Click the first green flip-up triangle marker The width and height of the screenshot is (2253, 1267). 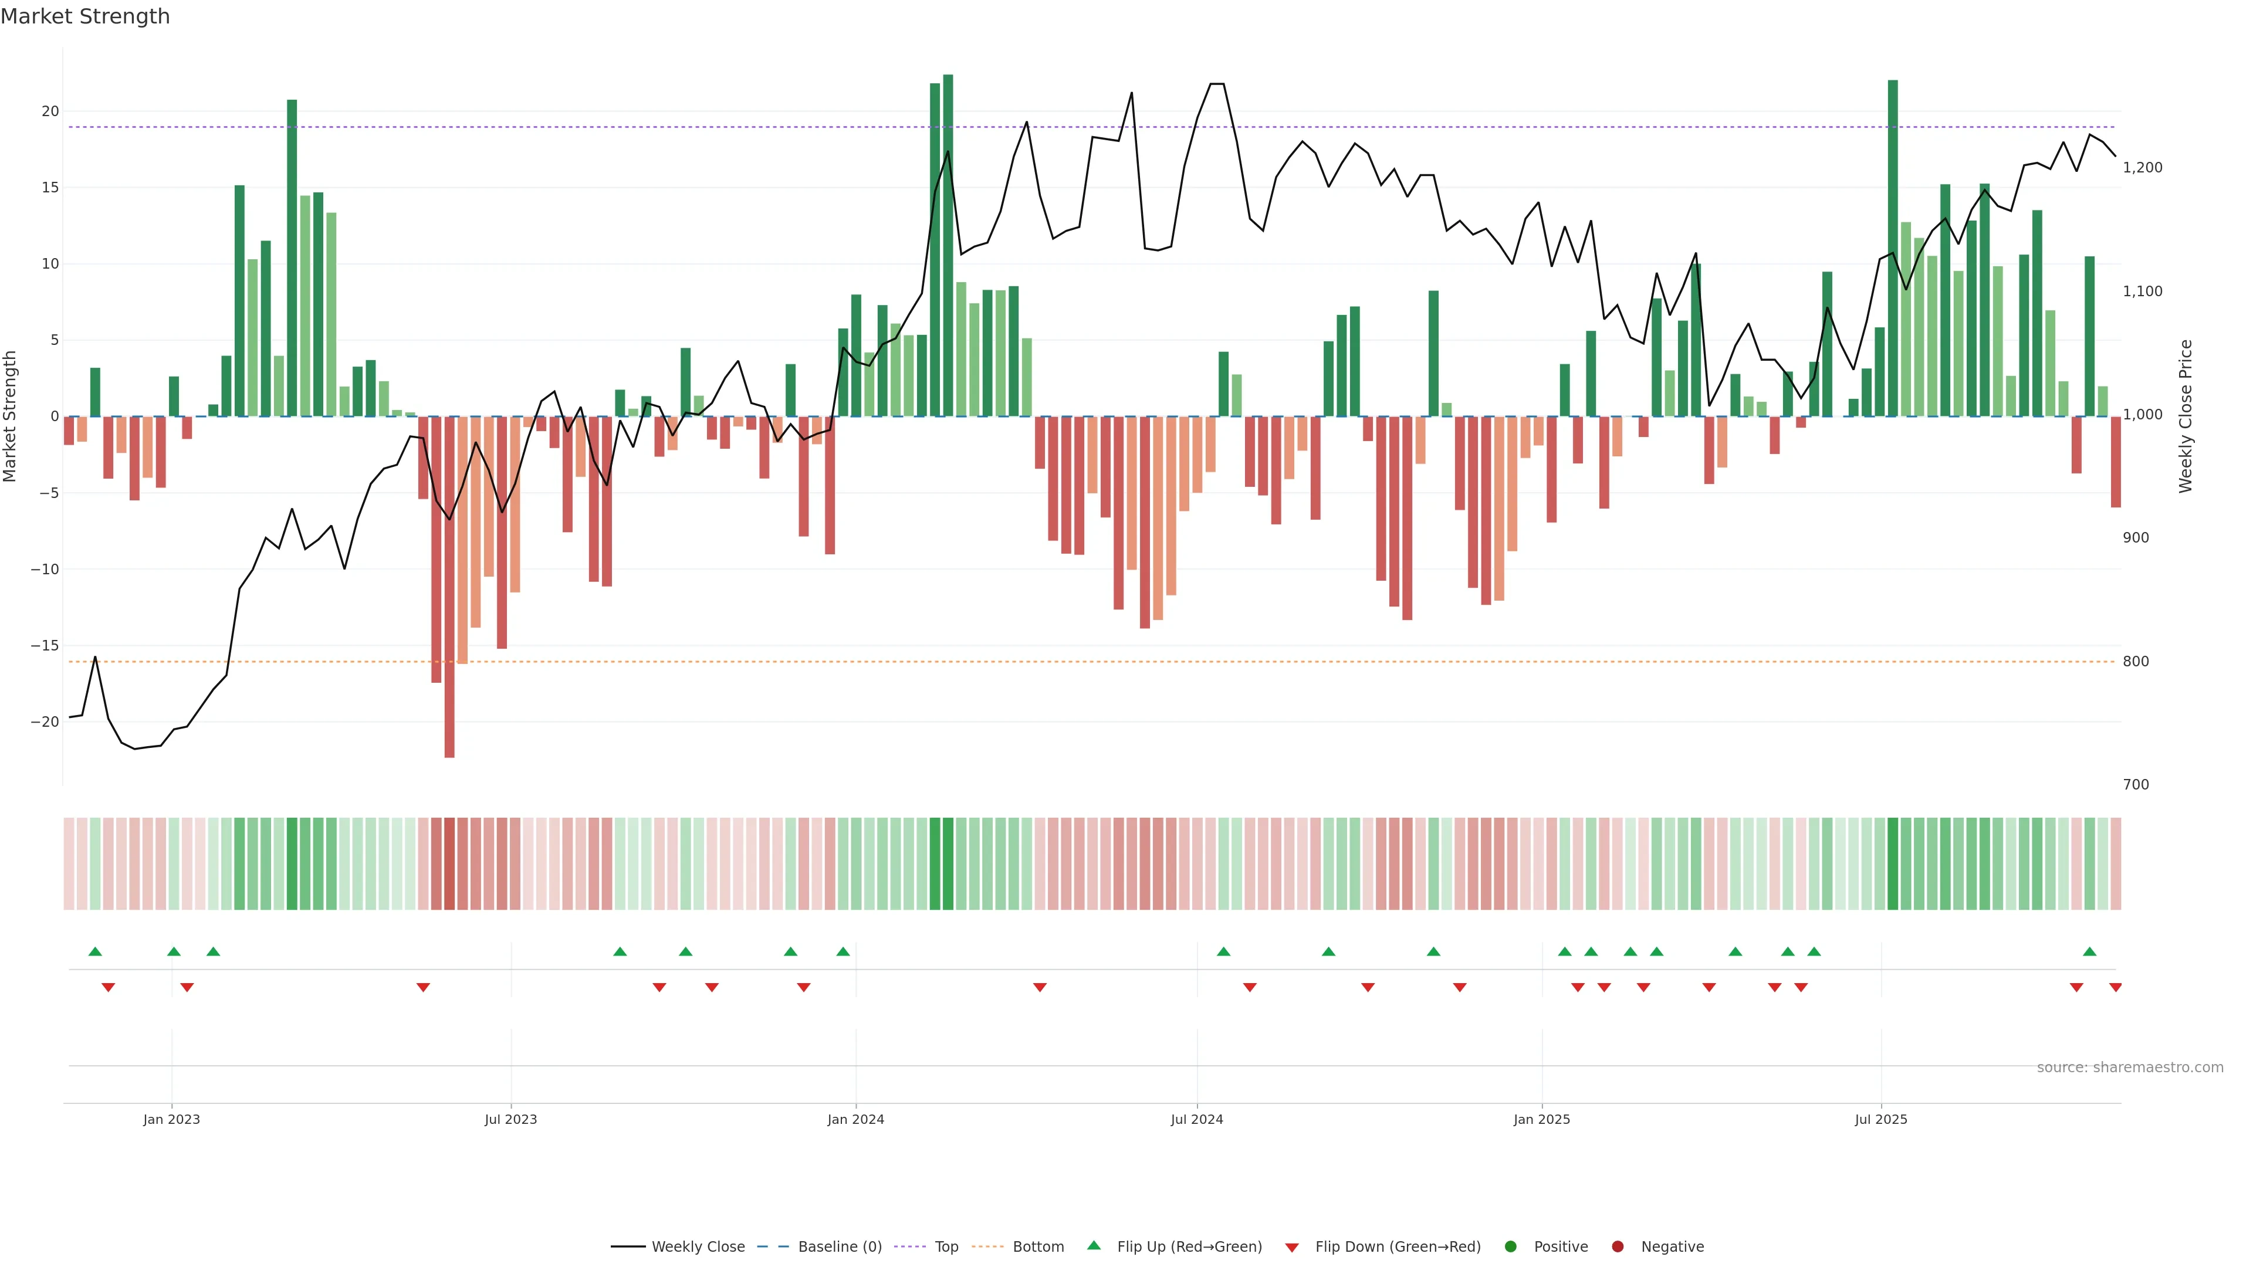click(95, 951)
